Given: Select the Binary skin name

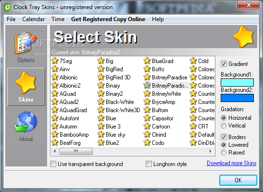Looking at the screenshot, I should (113, 86).
